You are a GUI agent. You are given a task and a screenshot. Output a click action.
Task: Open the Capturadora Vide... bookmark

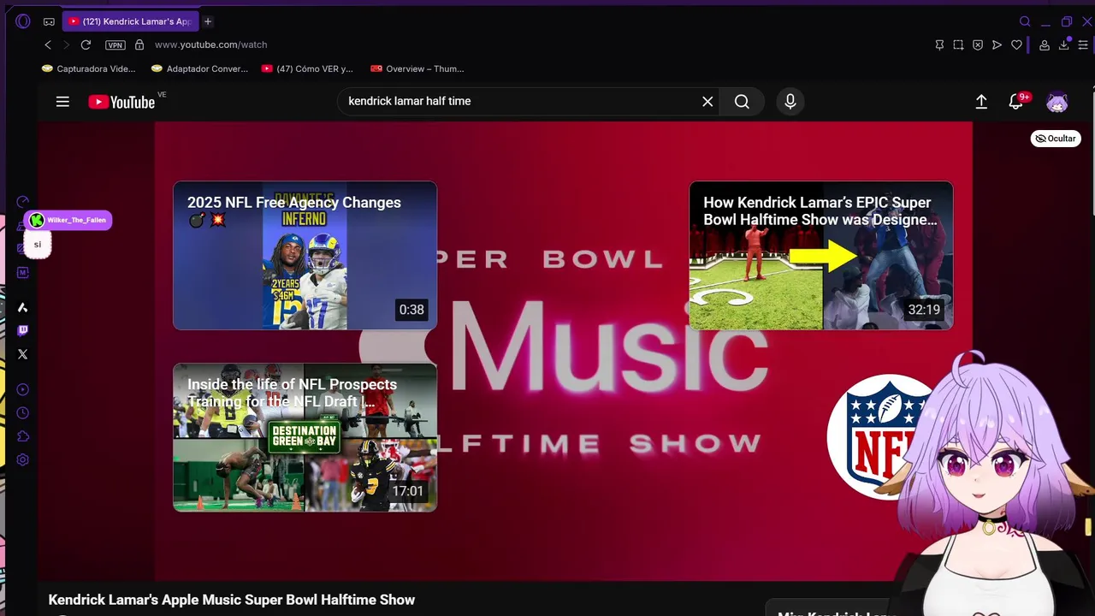click(x=89, y=68)
